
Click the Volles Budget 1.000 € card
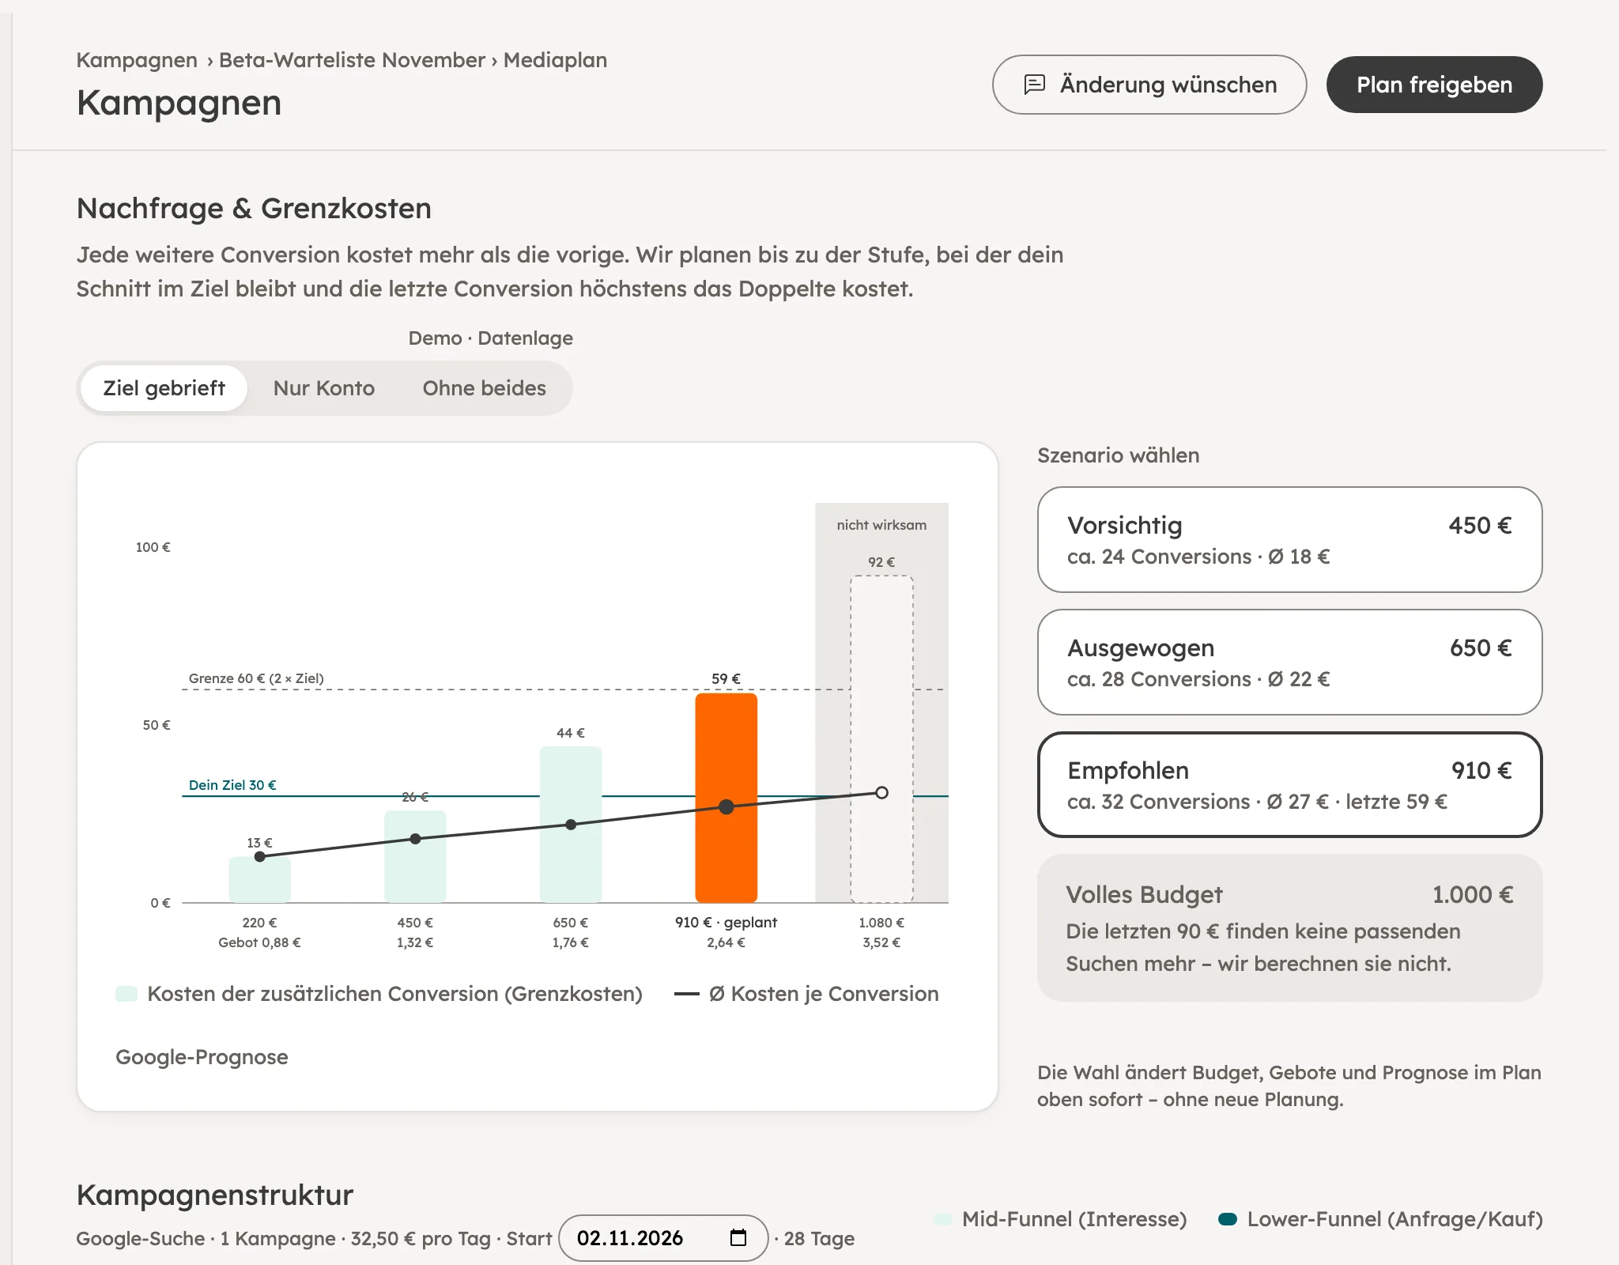coord(1289,927)
